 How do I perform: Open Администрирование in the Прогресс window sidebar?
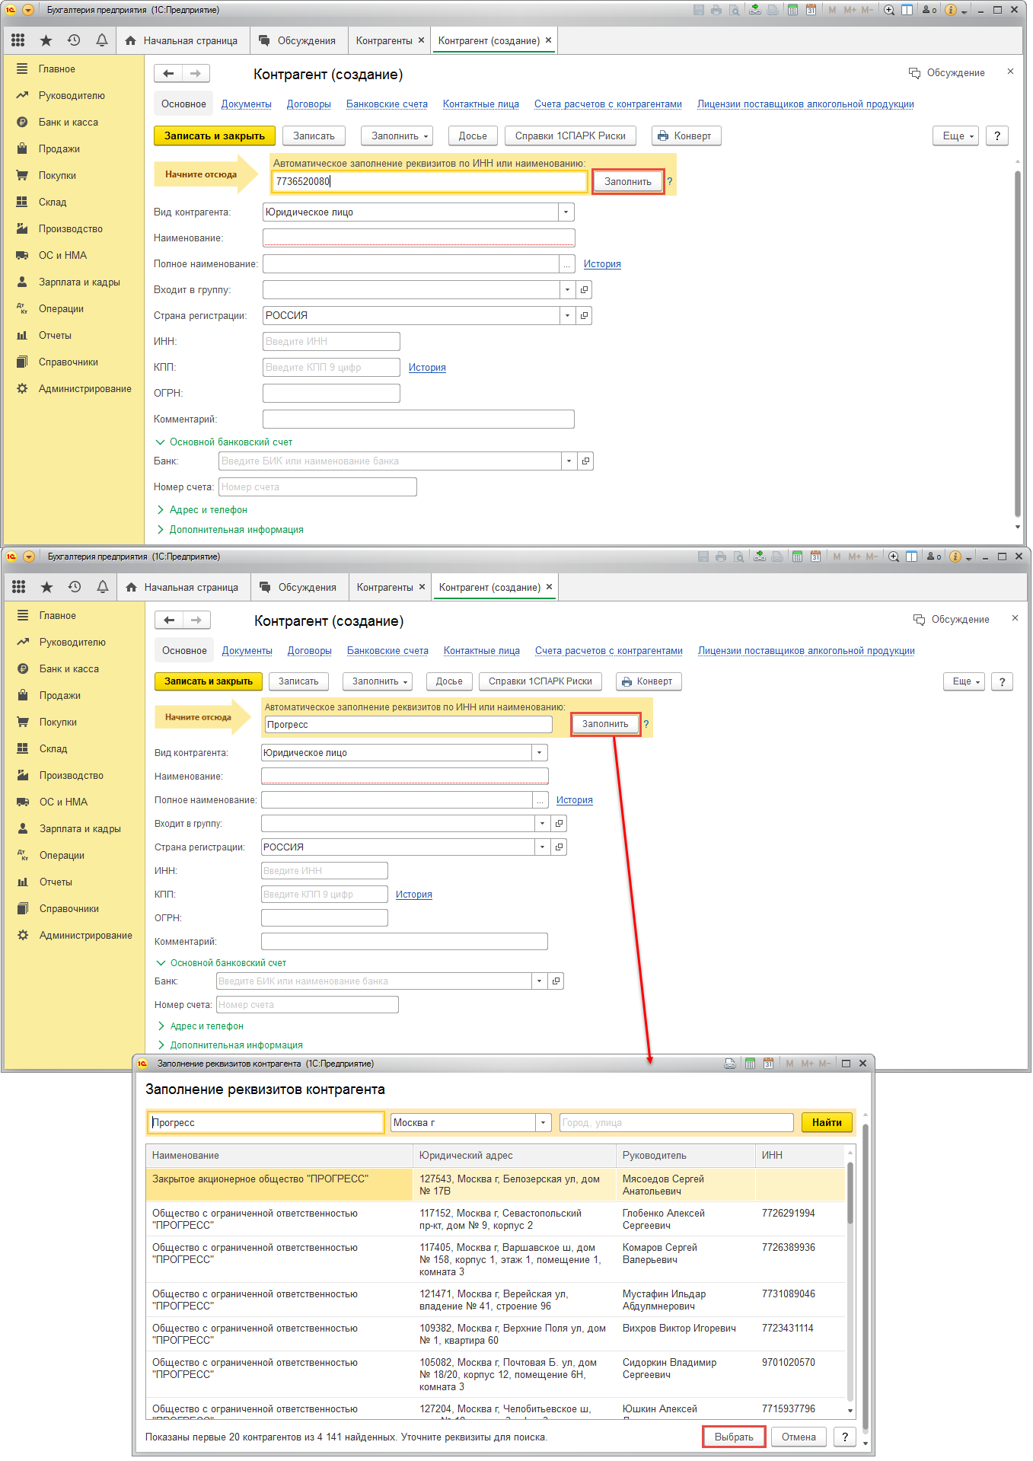(x=86, y=935)
